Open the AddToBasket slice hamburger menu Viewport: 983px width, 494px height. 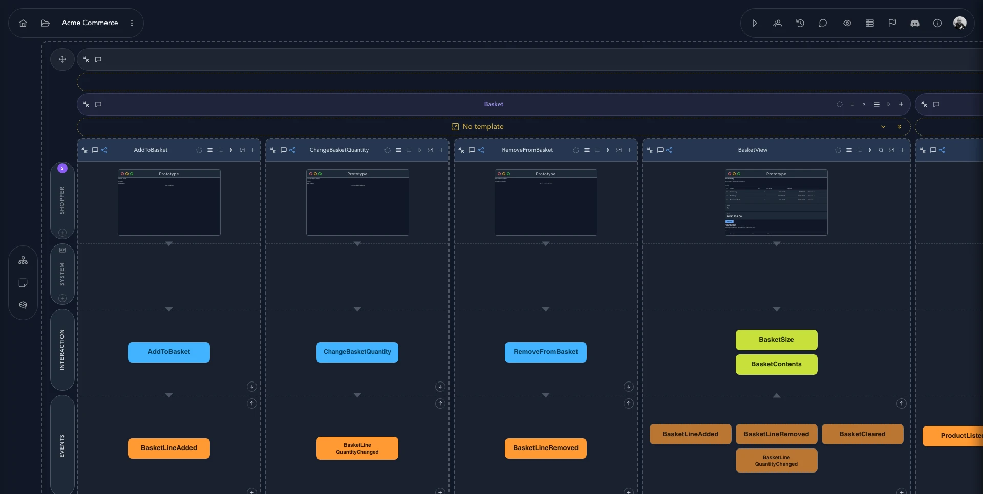pos(210,150)
